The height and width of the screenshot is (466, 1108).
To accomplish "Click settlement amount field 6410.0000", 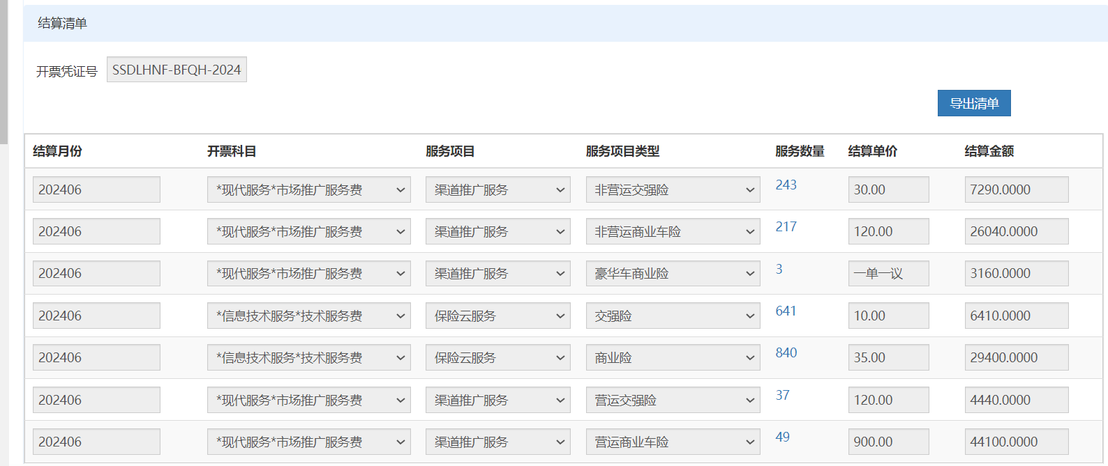I will coord(1017,316).
